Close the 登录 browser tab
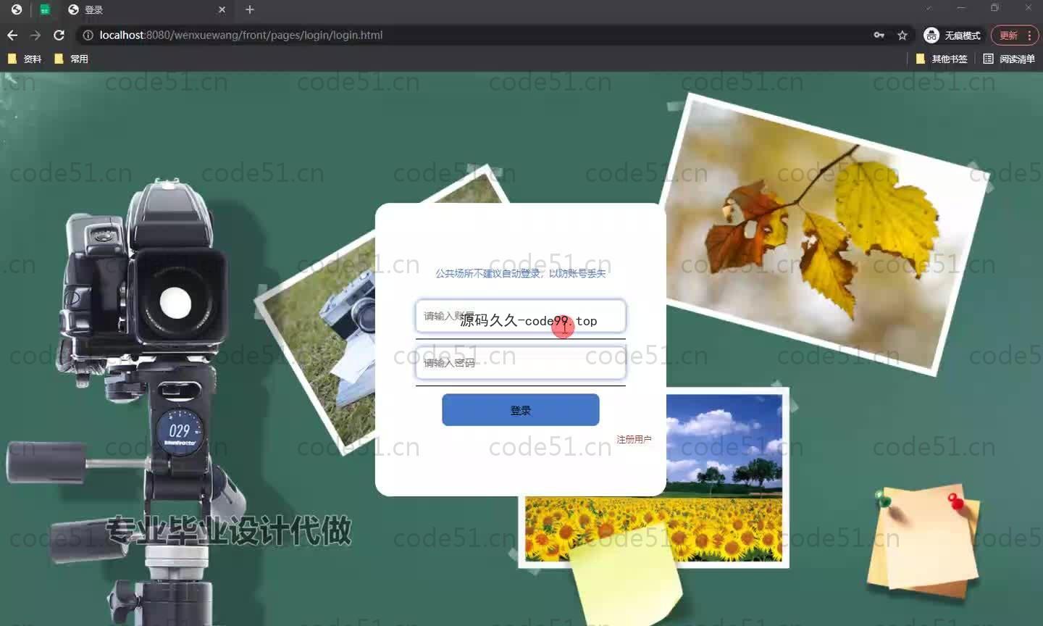 [x=222, y=9]
